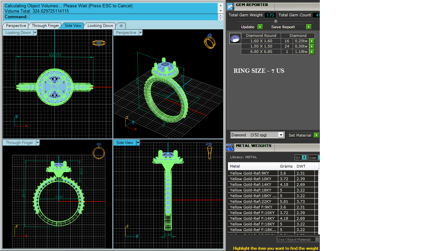Open the Looking Down viewport dropdown arrow
The width and height of the screenshot is (424, 251).
(35, 33)
